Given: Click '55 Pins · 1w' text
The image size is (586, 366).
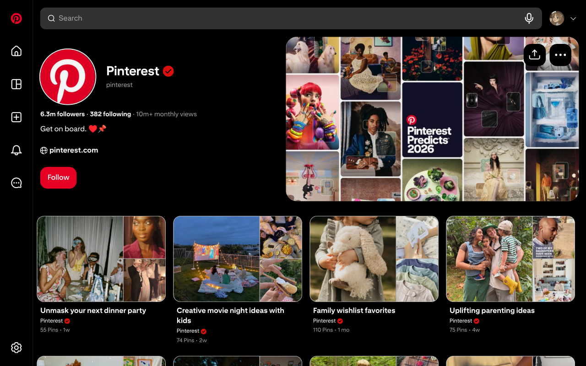Looking at the screenshot, I should pyautogui.click(x=55, y=330).
